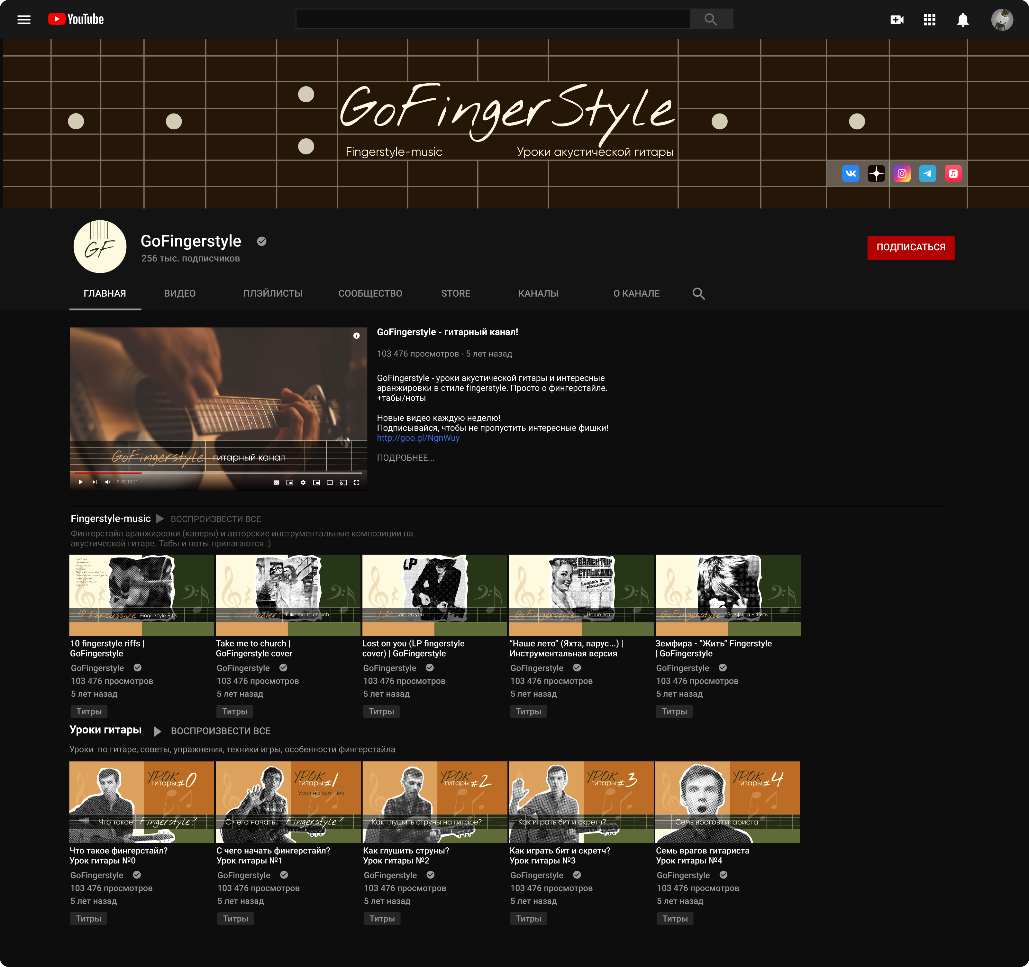The image size is (1029, 967).
Task: Open the Instagram link in banner
Action: coord(902,173)
